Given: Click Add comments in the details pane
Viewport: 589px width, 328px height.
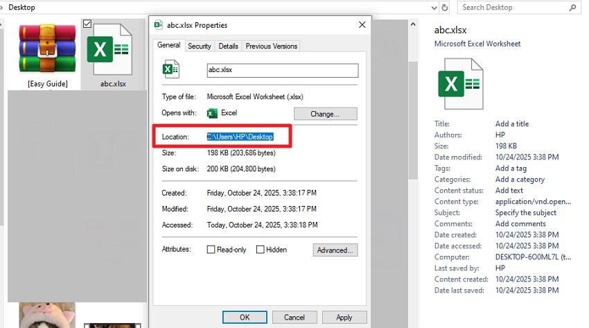Looking at the screenshot, I should coord(520,223).
